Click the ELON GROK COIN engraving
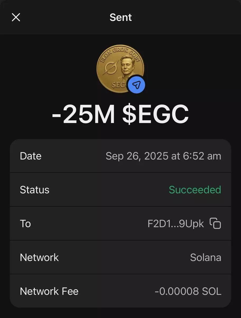Viewport: 241px width, 318px height. (x=120, y=52)
